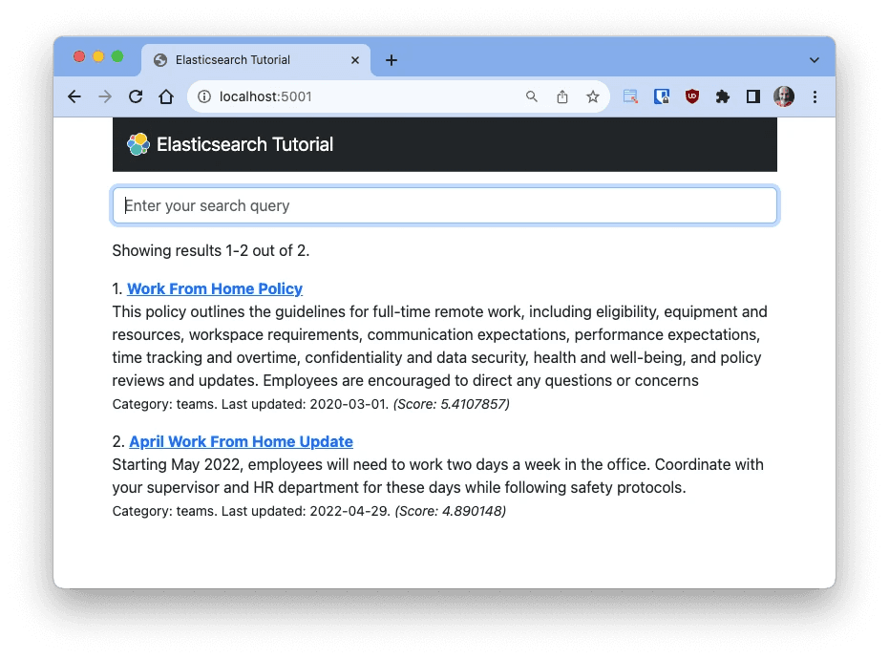The height and width of the screenshot is (659, 889).
Task: Open a new tab with the plus button
Action: 391,59
